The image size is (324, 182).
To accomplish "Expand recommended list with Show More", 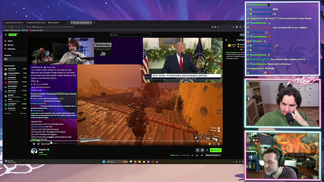I will click(x=8, y=113).
